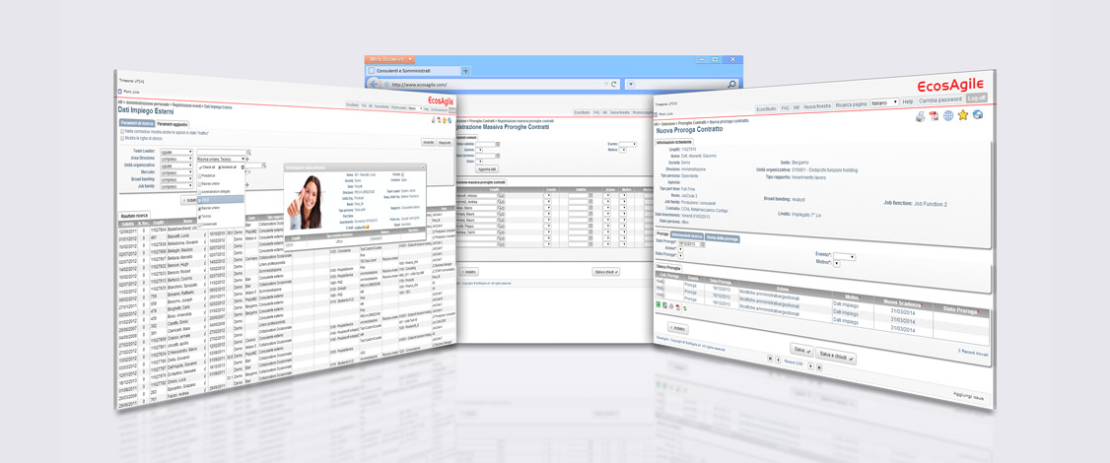Open the Italiano language dropdown
The height and width of the screenshot is (463, 1110).
tap(883, 101)
